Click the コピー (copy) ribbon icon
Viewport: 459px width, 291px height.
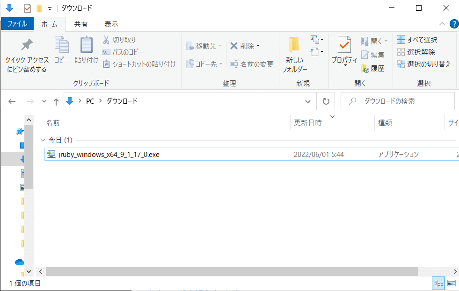pyautogui.click(x=61, y=45)
